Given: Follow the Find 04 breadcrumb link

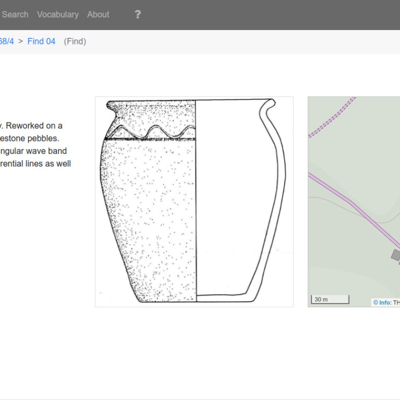Looking at the screenshot, I should tap(41, 41).
